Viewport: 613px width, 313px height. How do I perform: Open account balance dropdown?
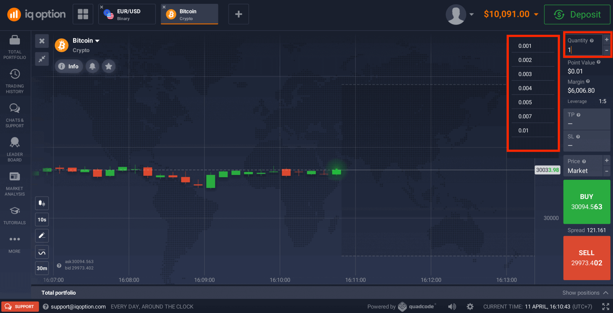[511, 14]
